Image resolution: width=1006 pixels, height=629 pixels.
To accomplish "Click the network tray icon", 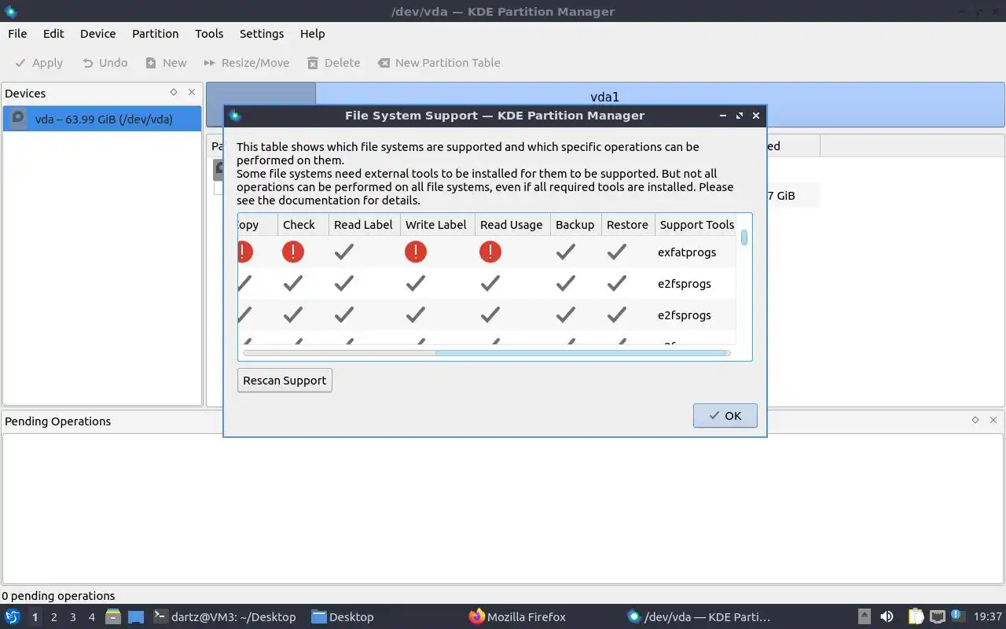I will [x=937, y=616].
